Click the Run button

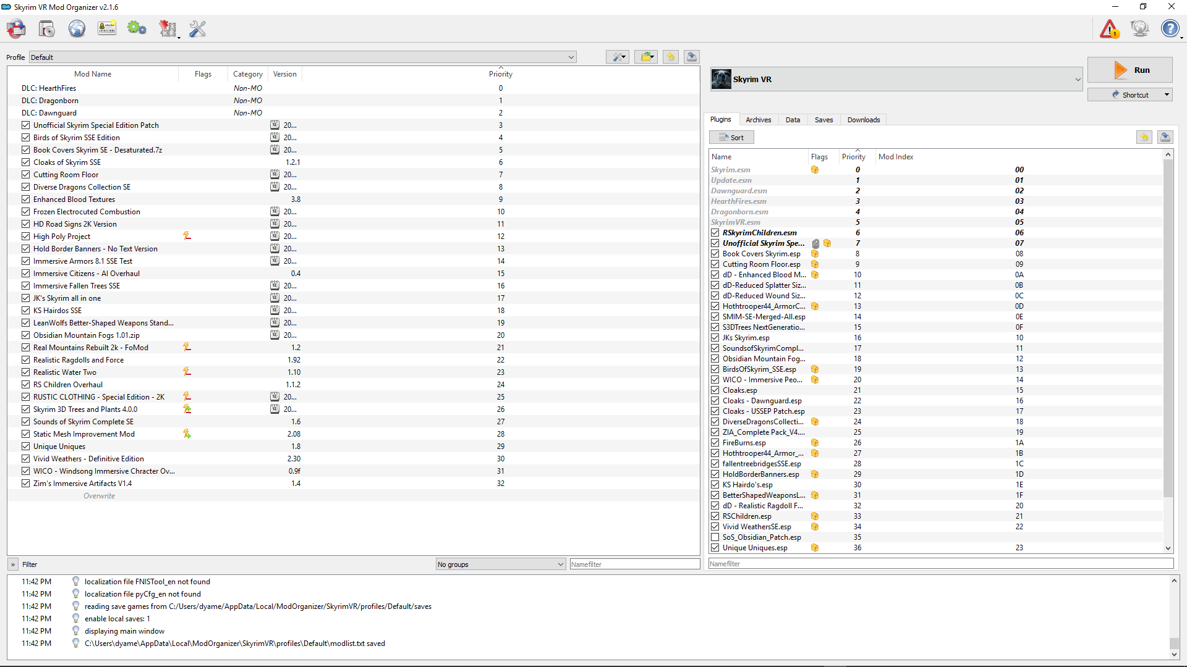coord(1130,70)
